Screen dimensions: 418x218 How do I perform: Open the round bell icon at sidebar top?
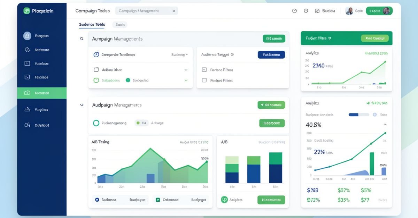point(27,35)
